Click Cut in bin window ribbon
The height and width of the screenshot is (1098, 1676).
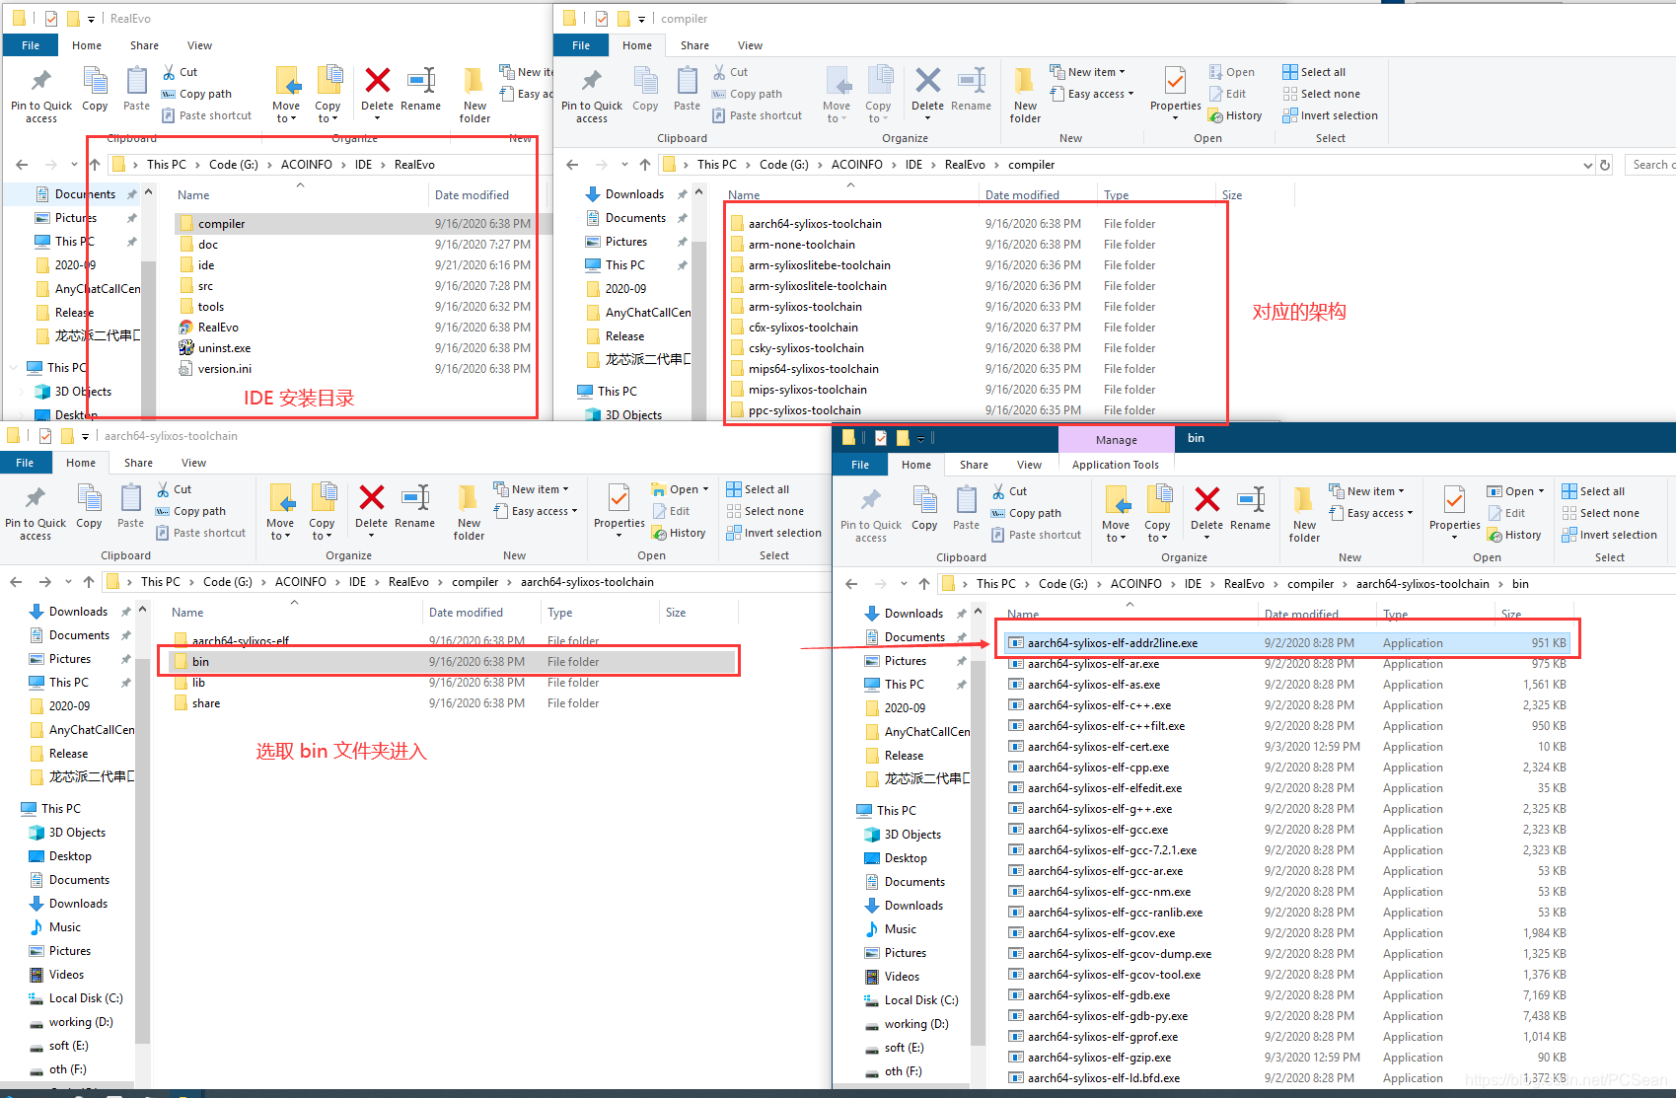[1010, 491]
